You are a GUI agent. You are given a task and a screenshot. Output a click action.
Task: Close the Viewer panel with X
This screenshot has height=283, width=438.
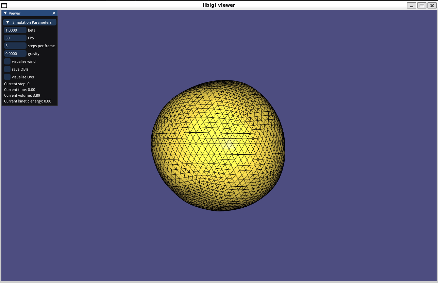tap(54, 13)
